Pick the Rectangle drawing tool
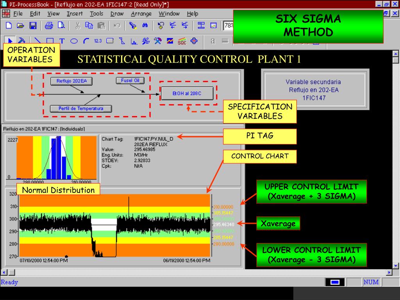The image size is (400, 300). (x=50, y=41)
